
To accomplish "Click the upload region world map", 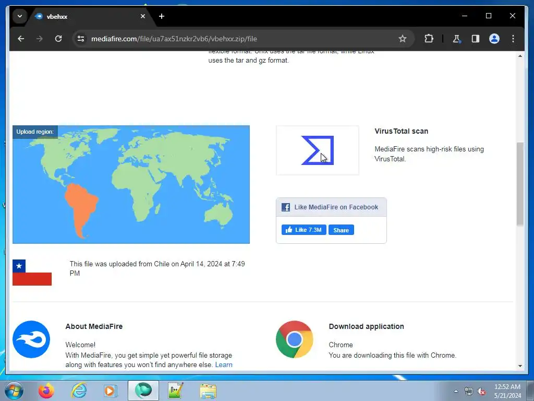I will click(131, 184).
